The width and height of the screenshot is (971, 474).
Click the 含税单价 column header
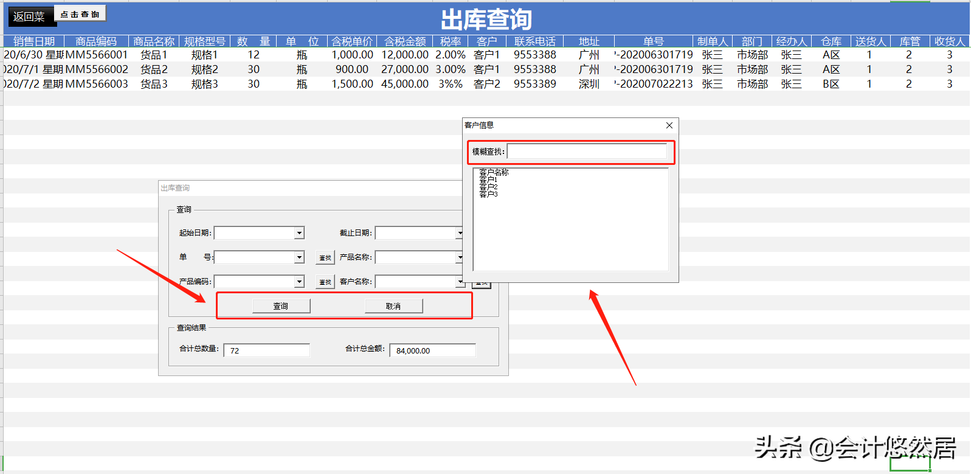pyautogui.click(x=352, y=41)
